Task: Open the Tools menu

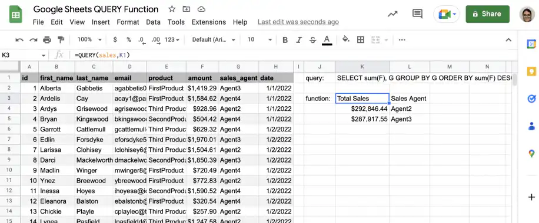Action: pos(176,22)
